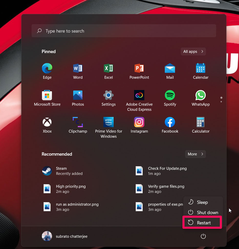The width and height of the screenshot is (239, 249).
Task: Choose Sleep in the power menu
Action: [x=202, y=202]
